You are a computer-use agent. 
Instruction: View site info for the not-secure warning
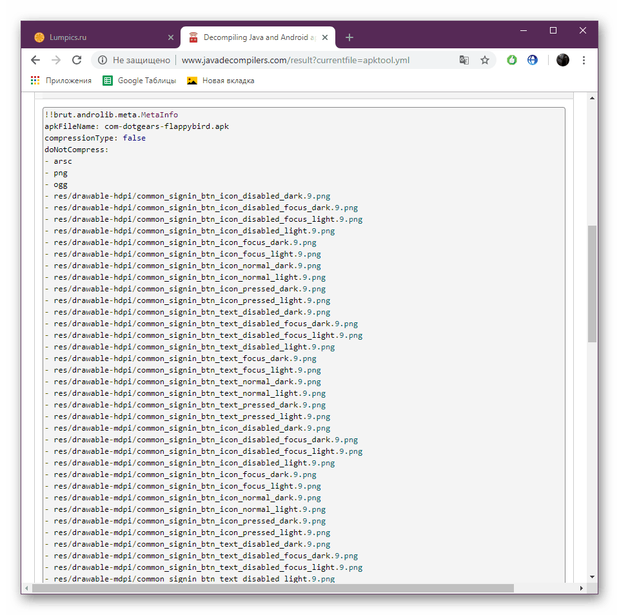point(103,60)
